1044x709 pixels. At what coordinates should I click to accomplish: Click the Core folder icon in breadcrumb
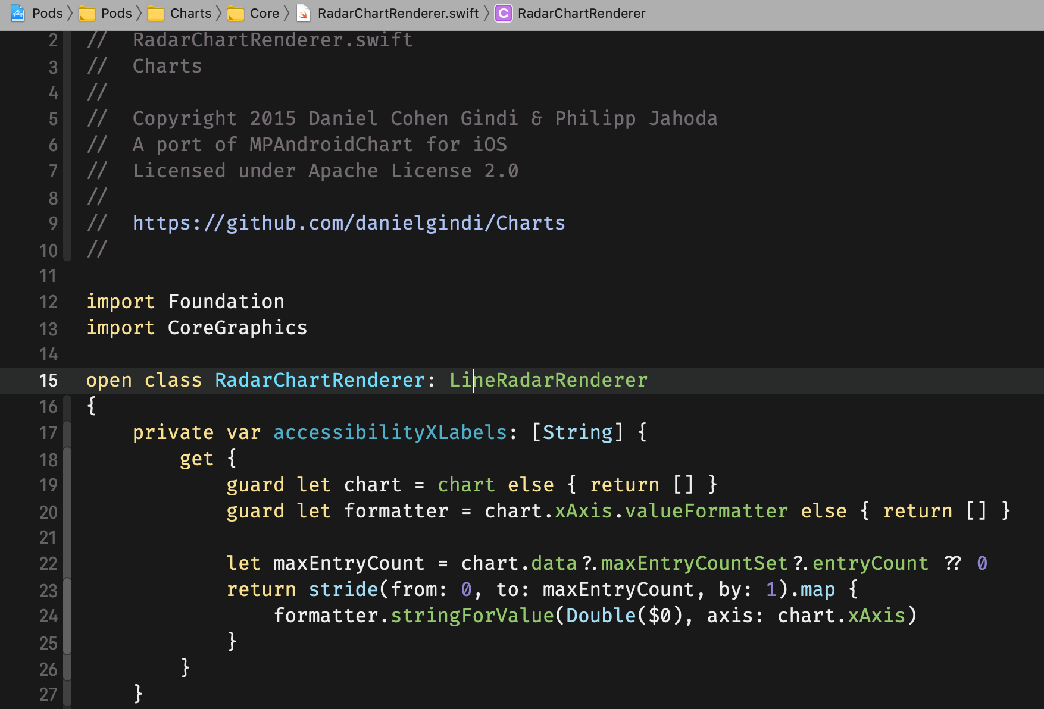coord(236,13)
